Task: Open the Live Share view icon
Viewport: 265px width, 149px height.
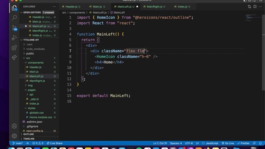Action: [14, 58]
